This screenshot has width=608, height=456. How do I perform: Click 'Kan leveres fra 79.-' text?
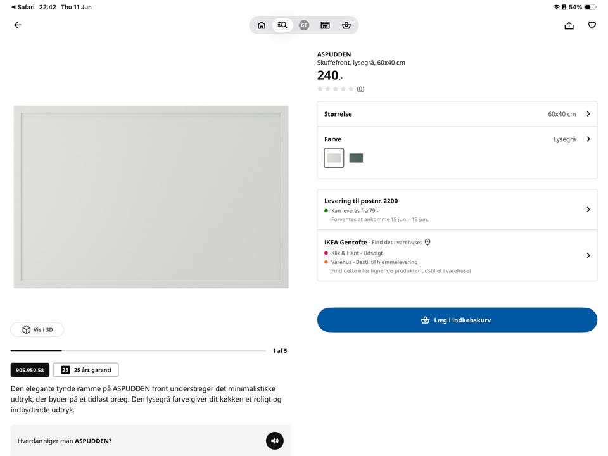point(355,210)
